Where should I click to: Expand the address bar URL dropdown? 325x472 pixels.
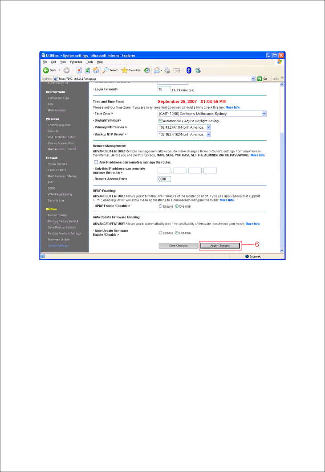tap(253, 78)
